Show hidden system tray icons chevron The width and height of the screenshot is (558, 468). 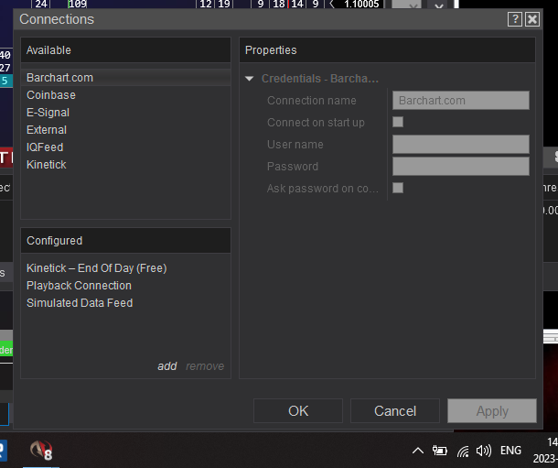pyautogui.click(x=418, y=451)
